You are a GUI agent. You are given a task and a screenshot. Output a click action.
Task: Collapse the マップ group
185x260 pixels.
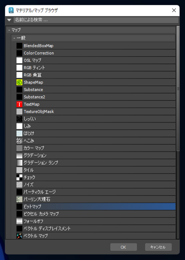(9, 30)
